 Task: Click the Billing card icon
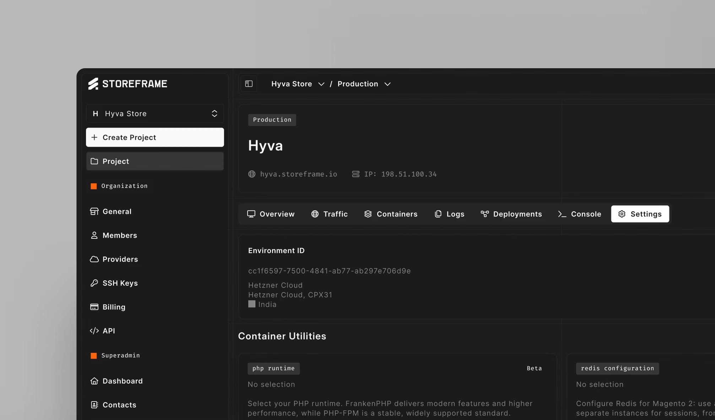[94, 307]
